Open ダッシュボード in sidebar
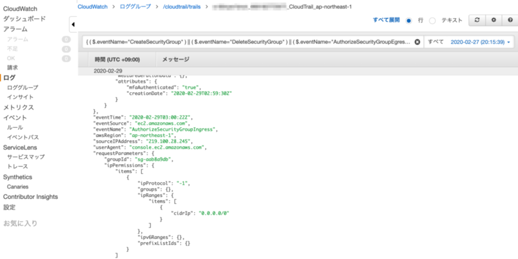 [x=25, y=19]
